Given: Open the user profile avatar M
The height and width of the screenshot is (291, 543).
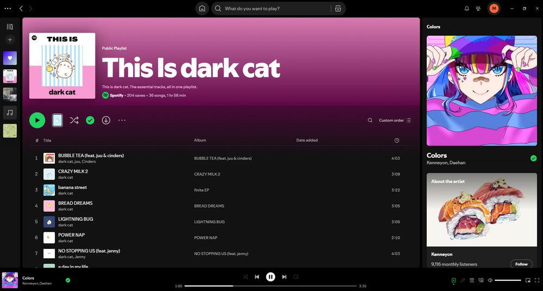Looking at the screenshot, I should [494, 9].
